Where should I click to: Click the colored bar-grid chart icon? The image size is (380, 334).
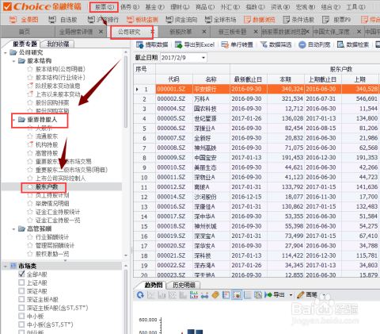coord(194,295)
